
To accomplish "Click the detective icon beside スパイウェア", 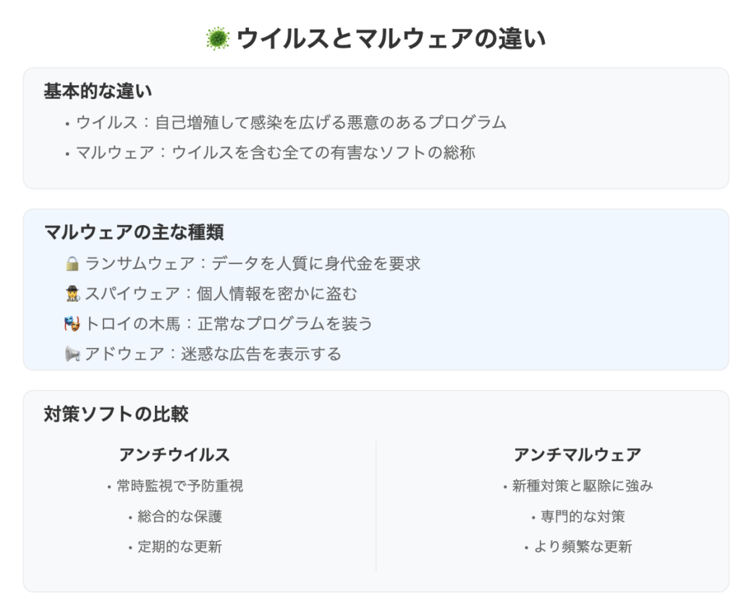I will (72, 294).
